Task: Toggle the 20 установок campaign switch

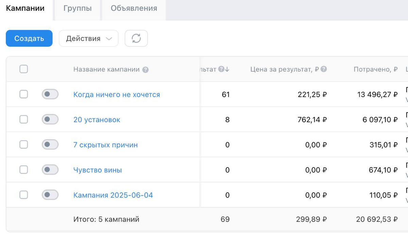Action: coord(50,119)
